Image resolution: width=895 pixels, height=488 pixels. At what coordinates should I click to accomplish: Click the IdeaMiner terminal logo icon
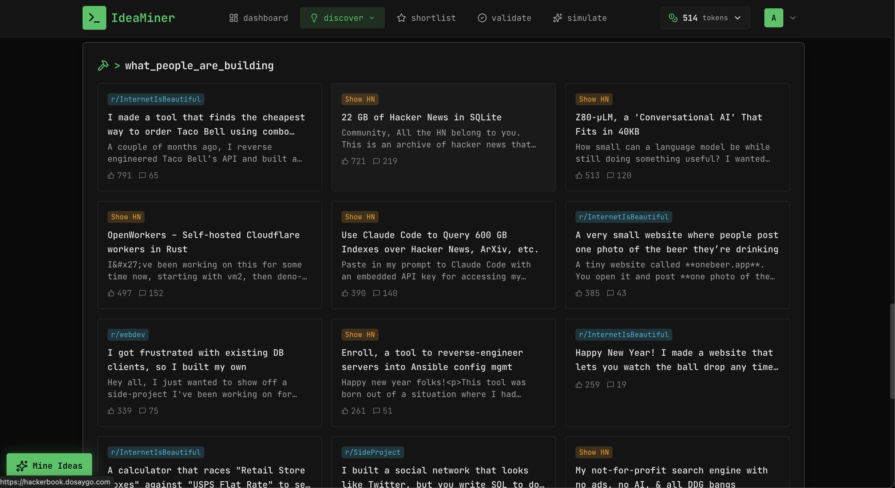tap(94, 18)
